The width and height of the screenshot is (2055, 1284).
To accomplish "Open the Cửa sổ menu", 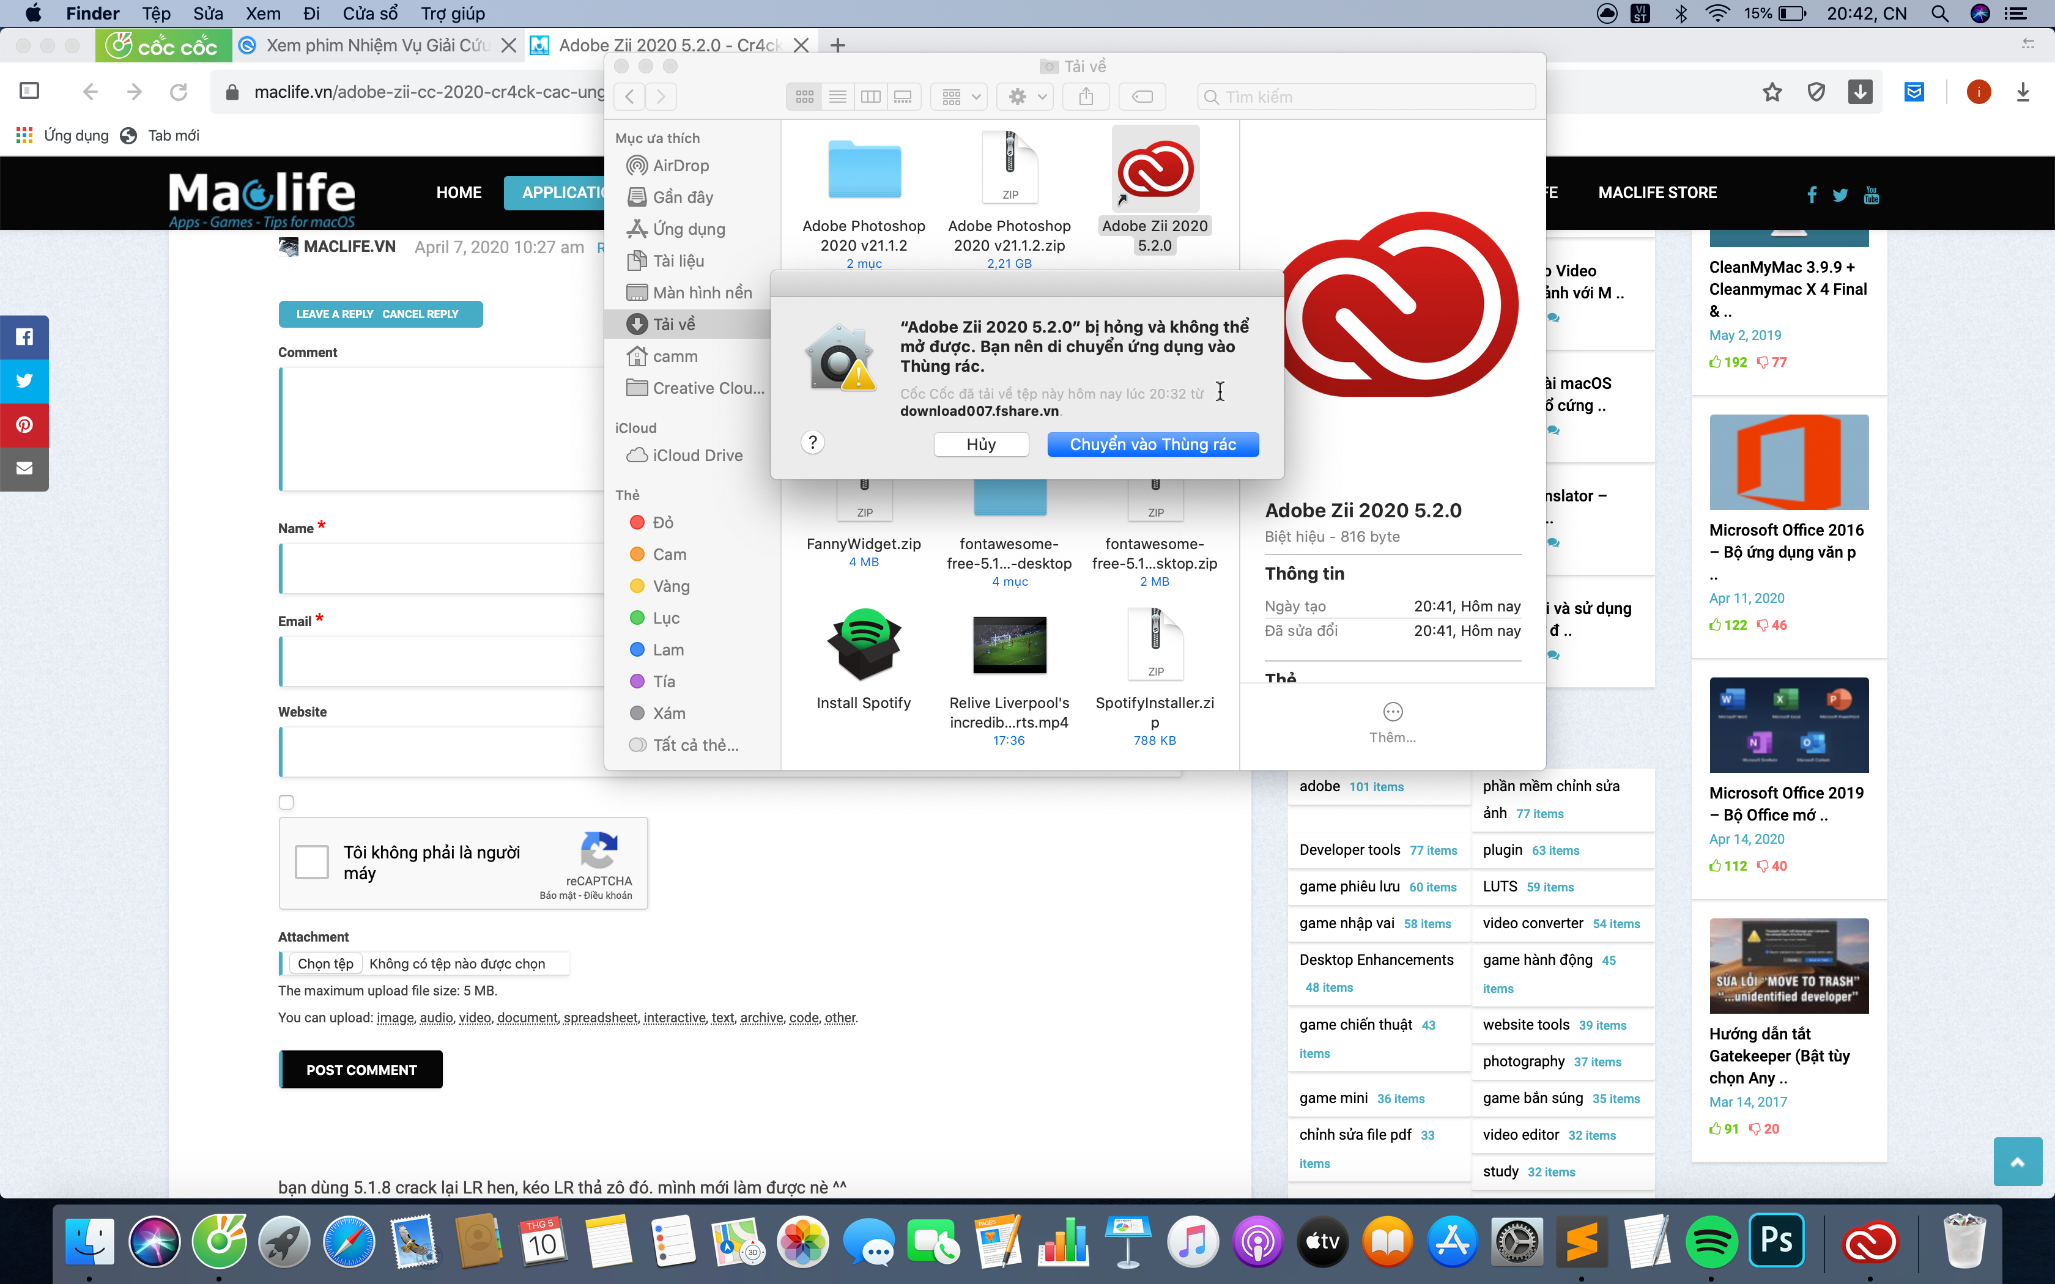I will (370, 13).
